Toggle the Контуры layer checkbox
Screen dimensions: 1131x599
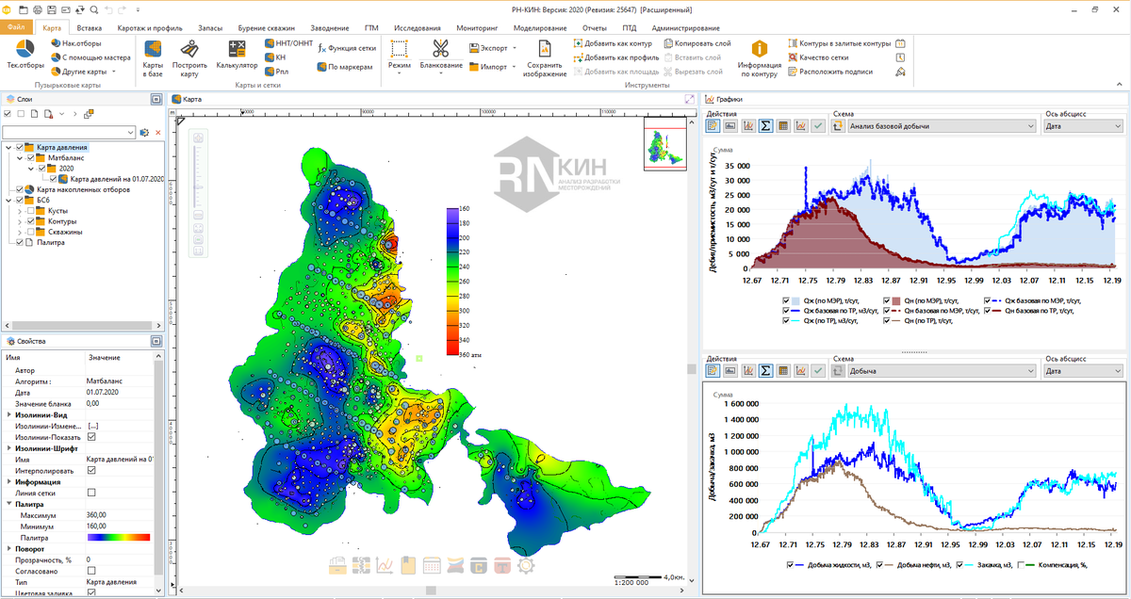coord(31,221)
